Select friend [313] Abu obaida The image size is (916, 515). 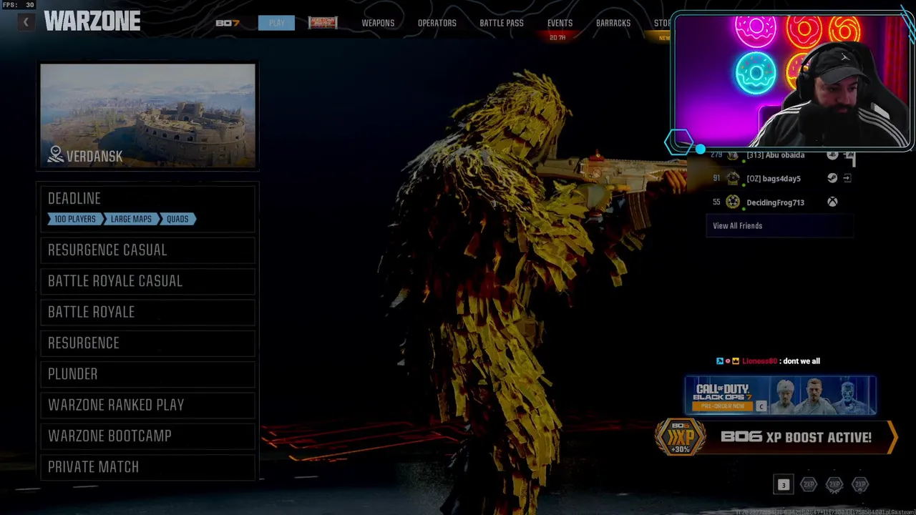775,155
